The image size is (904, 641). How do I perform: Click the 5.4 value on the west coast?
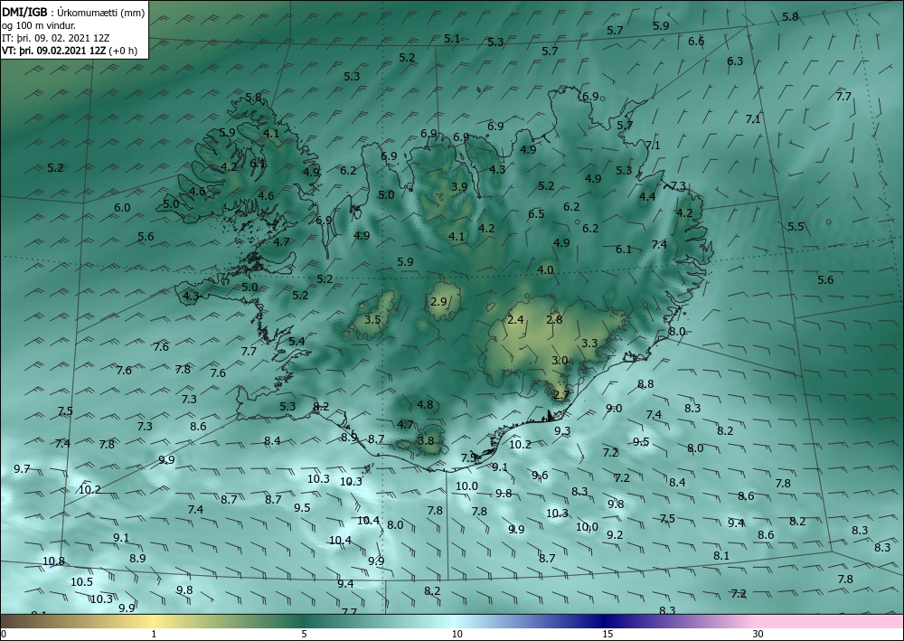click(297, 341)
